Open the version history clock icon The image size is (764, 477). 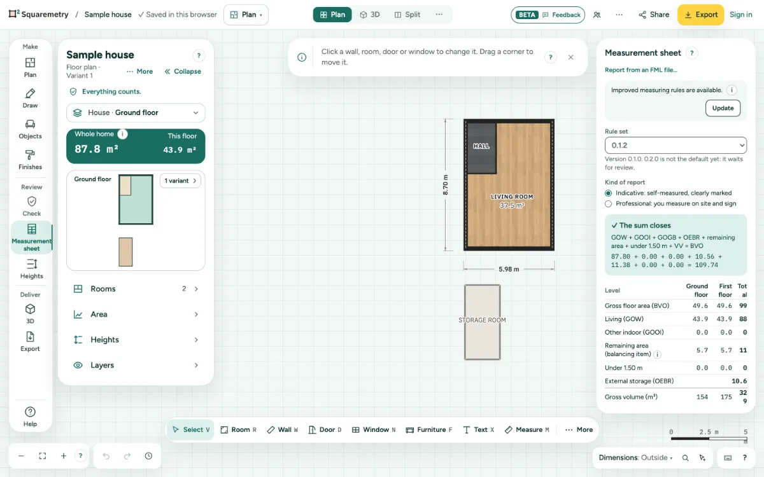point(148,456)
